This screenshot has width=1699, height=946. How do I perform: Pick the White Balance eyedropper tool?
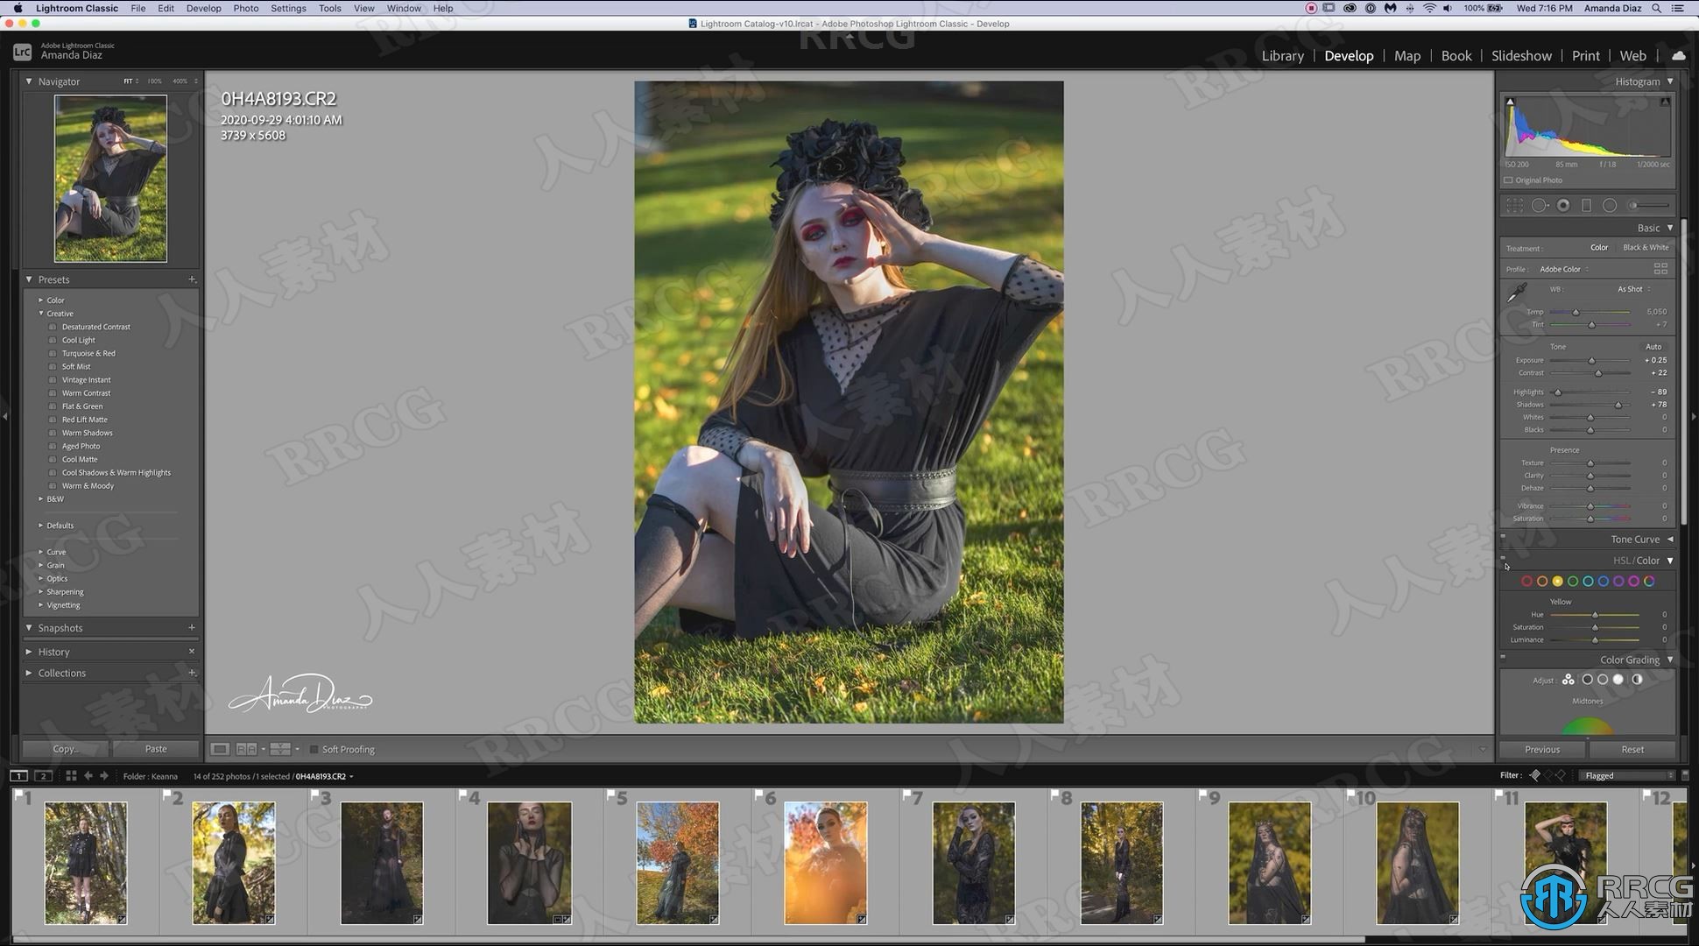[x=1517, y=293]
